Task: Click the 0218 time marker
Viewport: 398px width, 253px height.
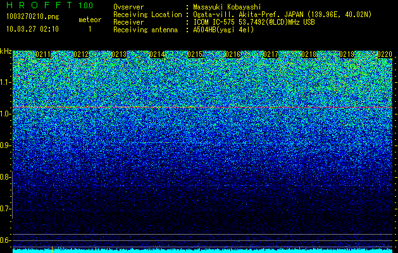Action: coord(309,54)
